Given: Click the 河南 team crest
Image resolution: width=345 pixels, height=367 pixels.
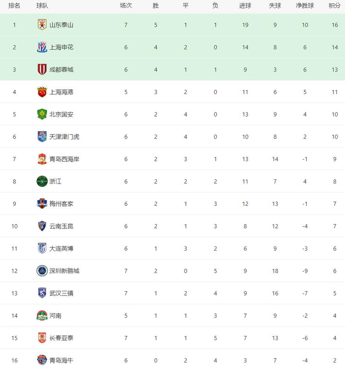Looking at the screenshot, I should pos(42,315).
